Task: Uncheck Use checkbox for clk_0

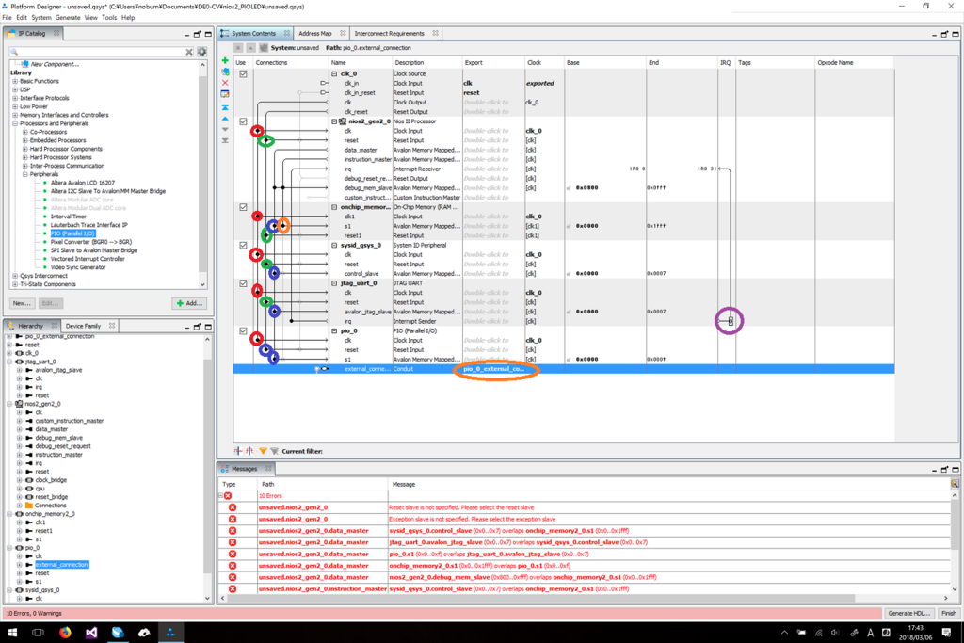Action: coord(244,73)
